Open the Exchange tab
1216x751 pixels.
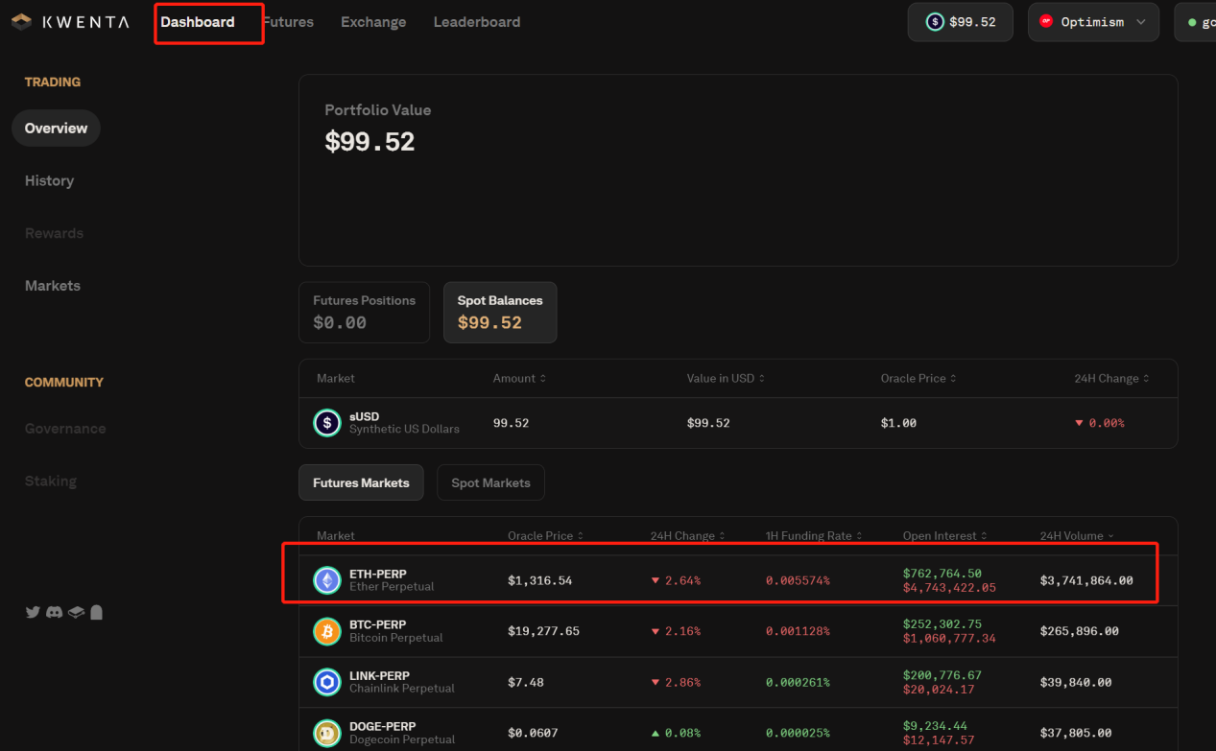coord(373,22)
